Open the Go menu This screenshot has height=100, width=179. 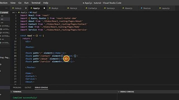20,3
